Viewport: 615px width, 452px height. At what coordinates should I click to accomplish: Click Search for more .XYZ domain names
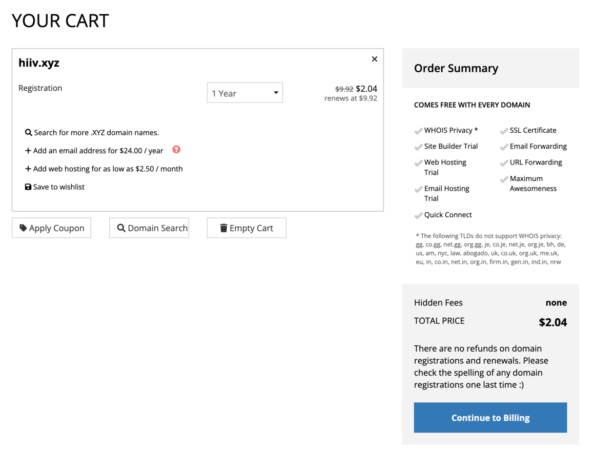[x=96, y=133]
